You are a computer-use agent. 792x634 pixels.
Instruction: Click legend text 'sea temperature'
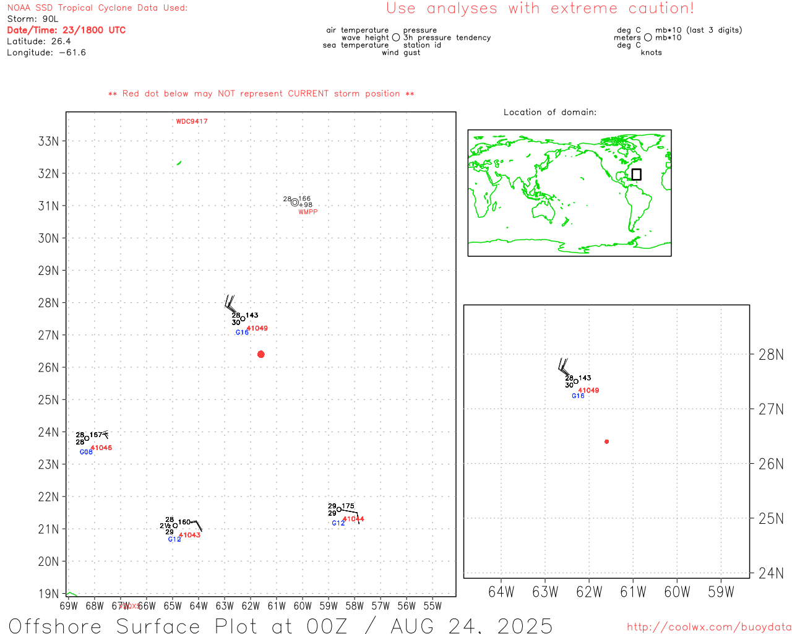pyautogui.click(x=356, y=45)
